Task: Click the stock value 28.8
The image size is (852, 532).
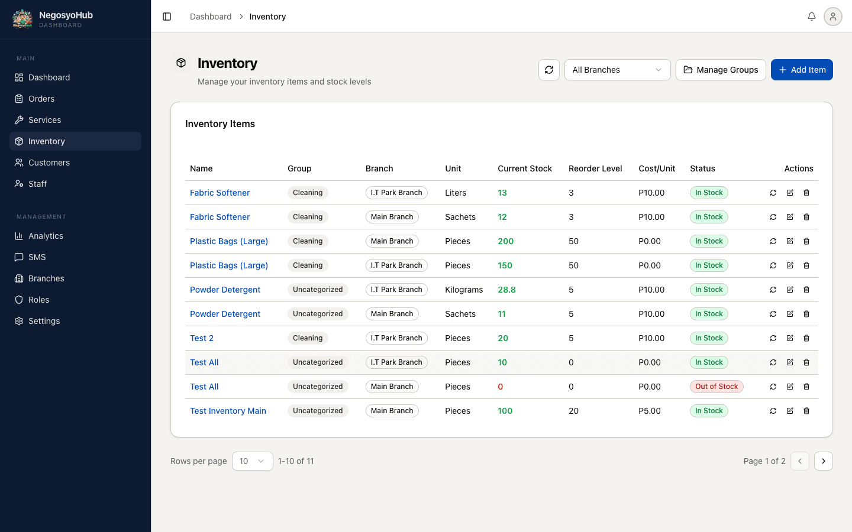Action: [x=506, y=290]
